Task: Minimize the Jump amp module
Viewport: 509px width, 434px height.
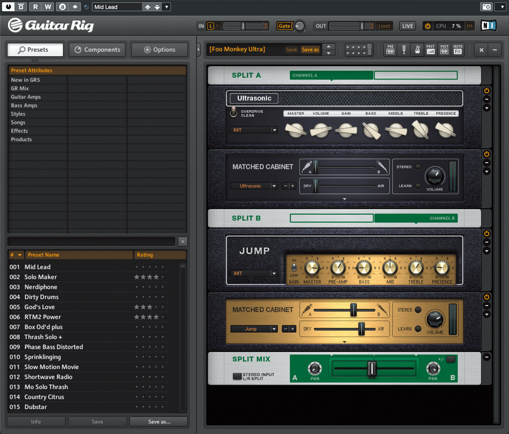Action: point(487,242)
